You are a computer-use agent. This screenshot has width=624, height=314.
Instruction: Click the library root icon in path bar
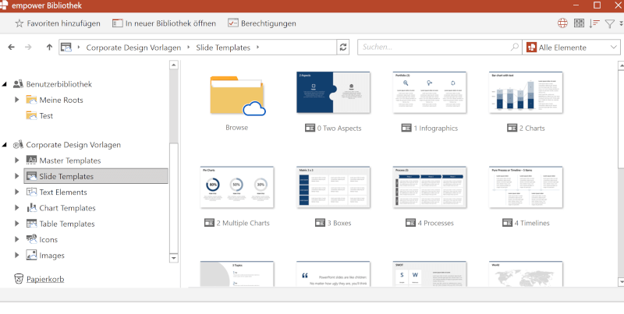[66, 48]
